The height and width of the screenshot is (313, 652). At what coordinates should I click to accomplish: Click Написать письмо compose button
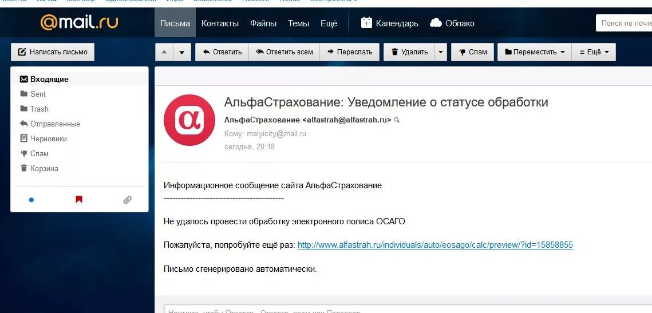pyautogui.click(x=53, y=52)
